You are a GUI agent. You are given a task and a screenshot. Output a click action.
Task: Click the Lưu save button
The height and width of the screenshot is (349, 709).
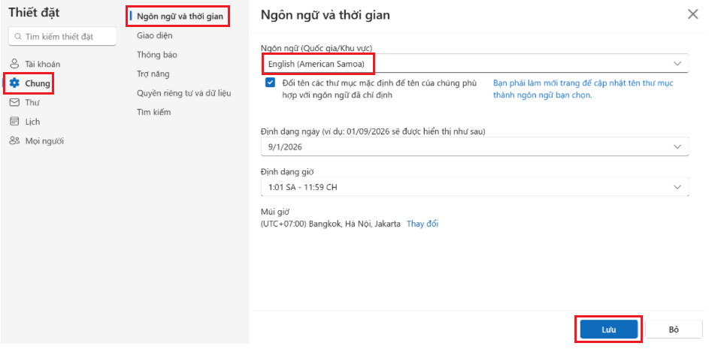click(609, 329)
